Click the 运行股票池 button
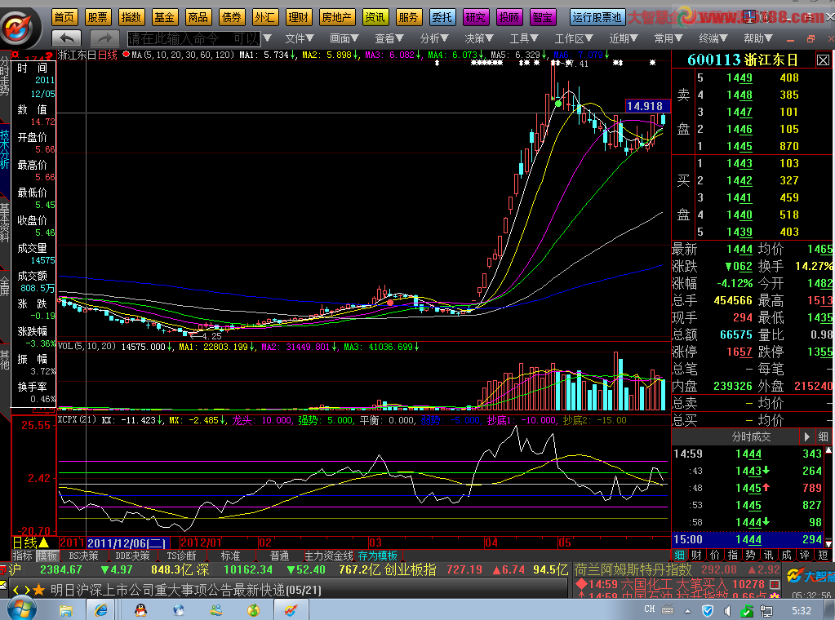 [x=597, y=16]
